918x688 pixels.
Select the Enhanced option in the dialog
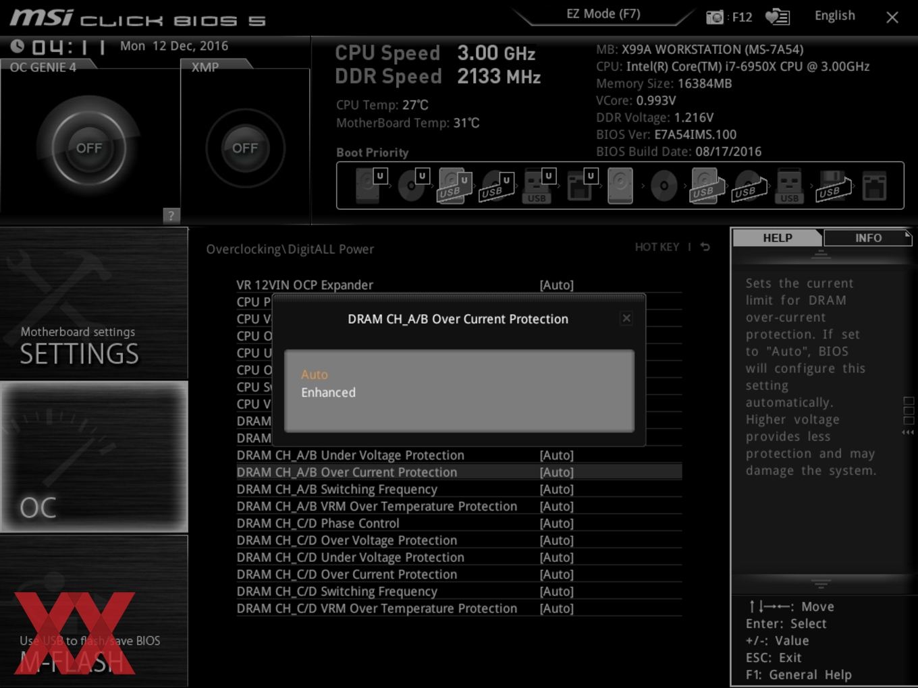point(328,393)
